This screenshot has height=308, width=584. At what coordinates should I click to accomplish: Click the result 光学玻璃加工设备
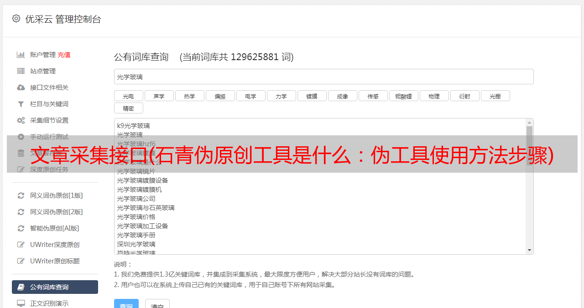[x=142, y=226]
